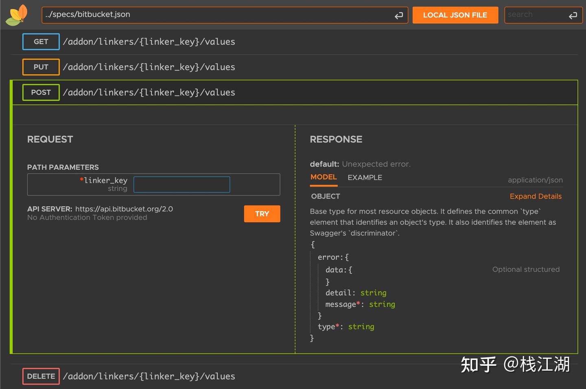Click the 'type*: string' model field
The width and height of the screenshot is (586, 389).
coord(346,327)
